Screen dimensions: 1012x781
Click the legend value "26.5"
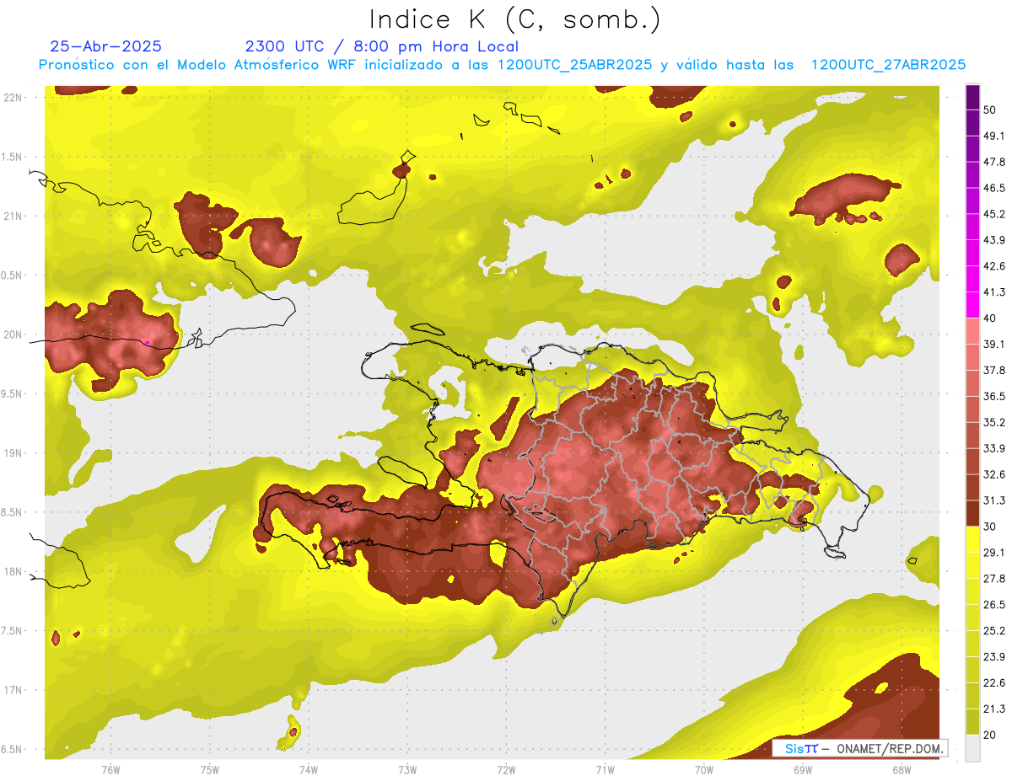pyautogui.click(x=994, y=604)
